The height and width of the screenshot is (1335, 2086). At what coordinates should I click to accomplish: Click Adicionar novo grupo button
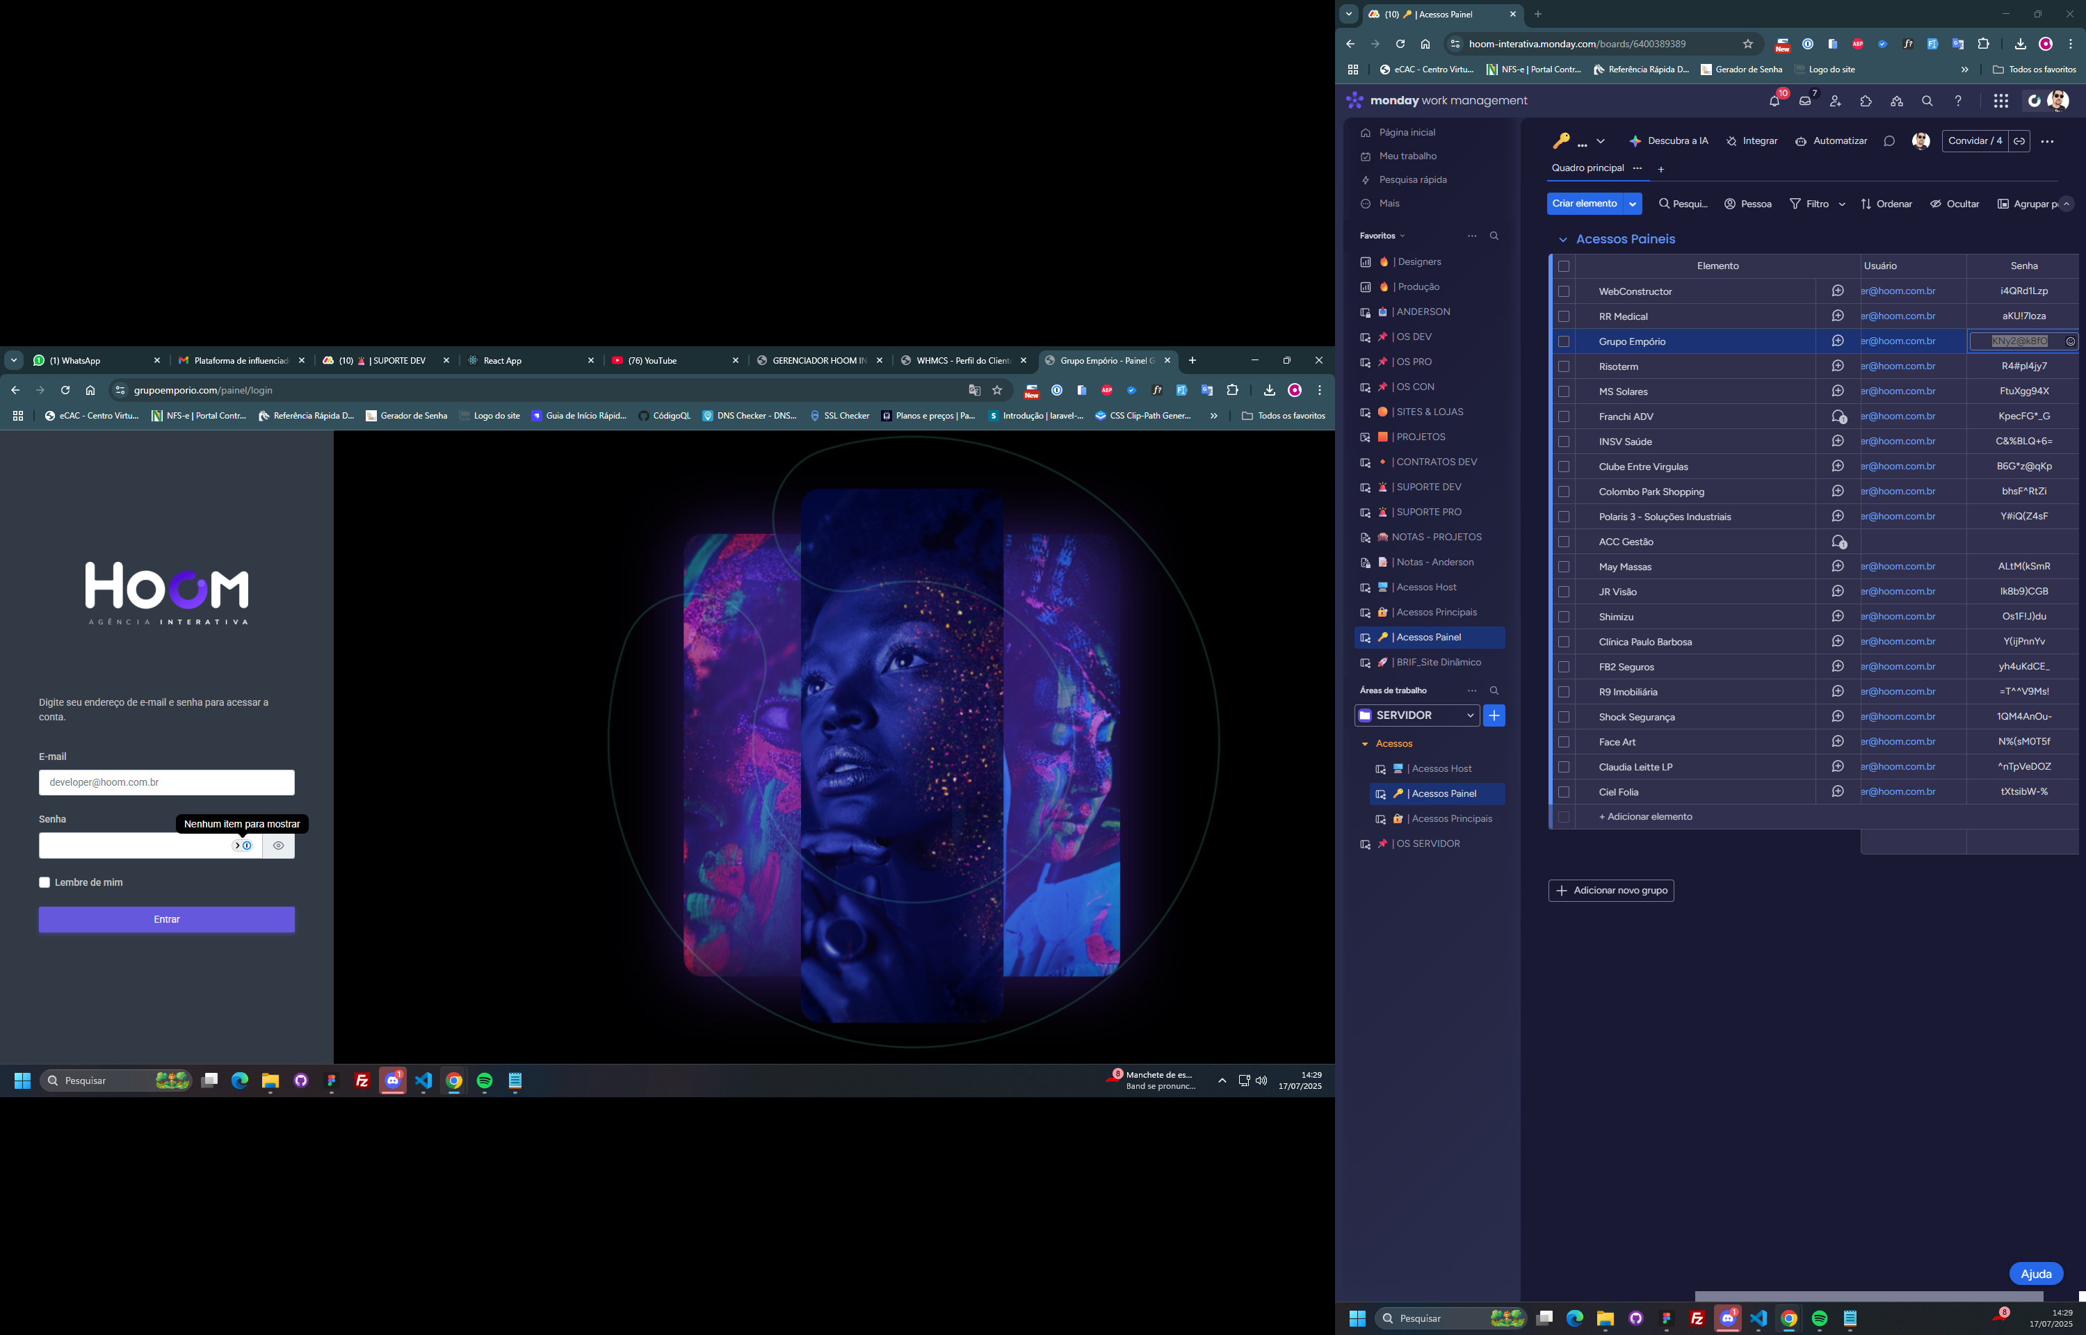click(1611, 890)
